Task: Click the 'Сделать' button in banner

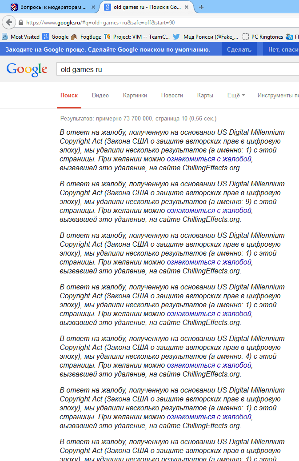Action: [x=239, y=49]
